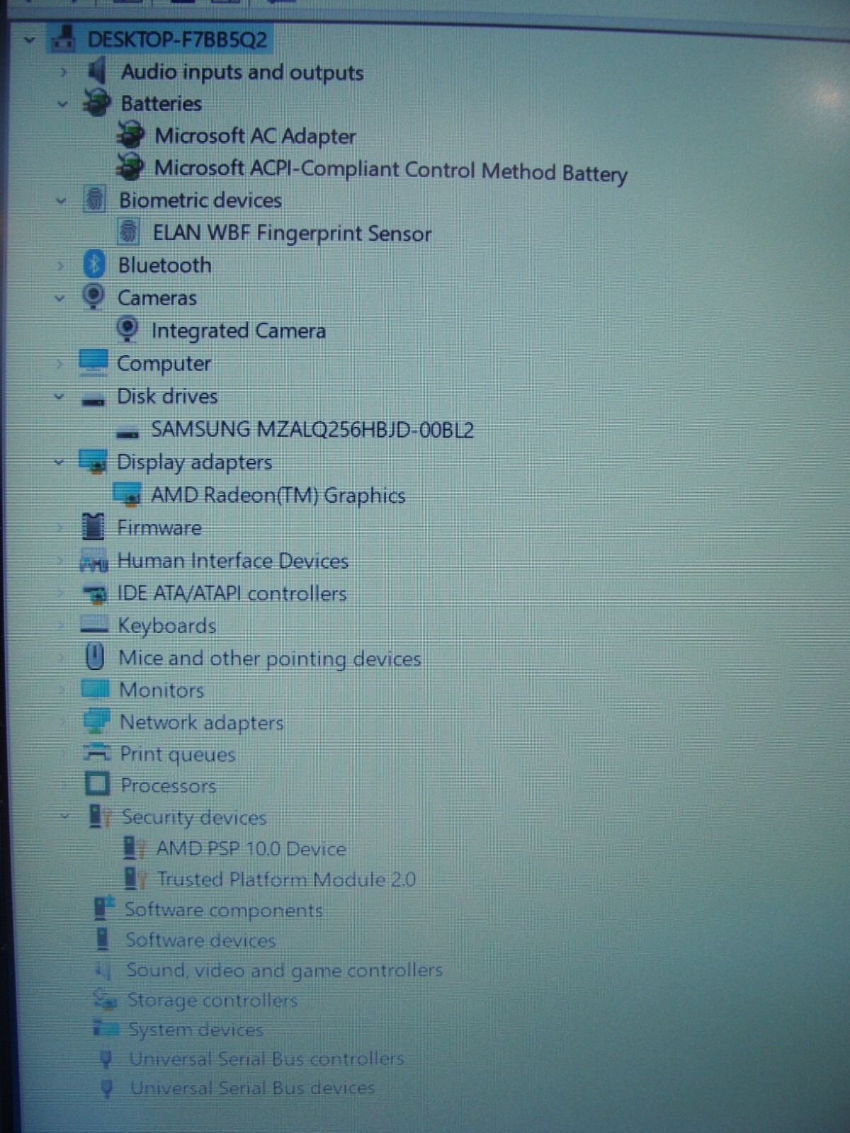Select the Keyboards category label
The height and width of the screenshot is (1133, 850).
pos(166,626)
